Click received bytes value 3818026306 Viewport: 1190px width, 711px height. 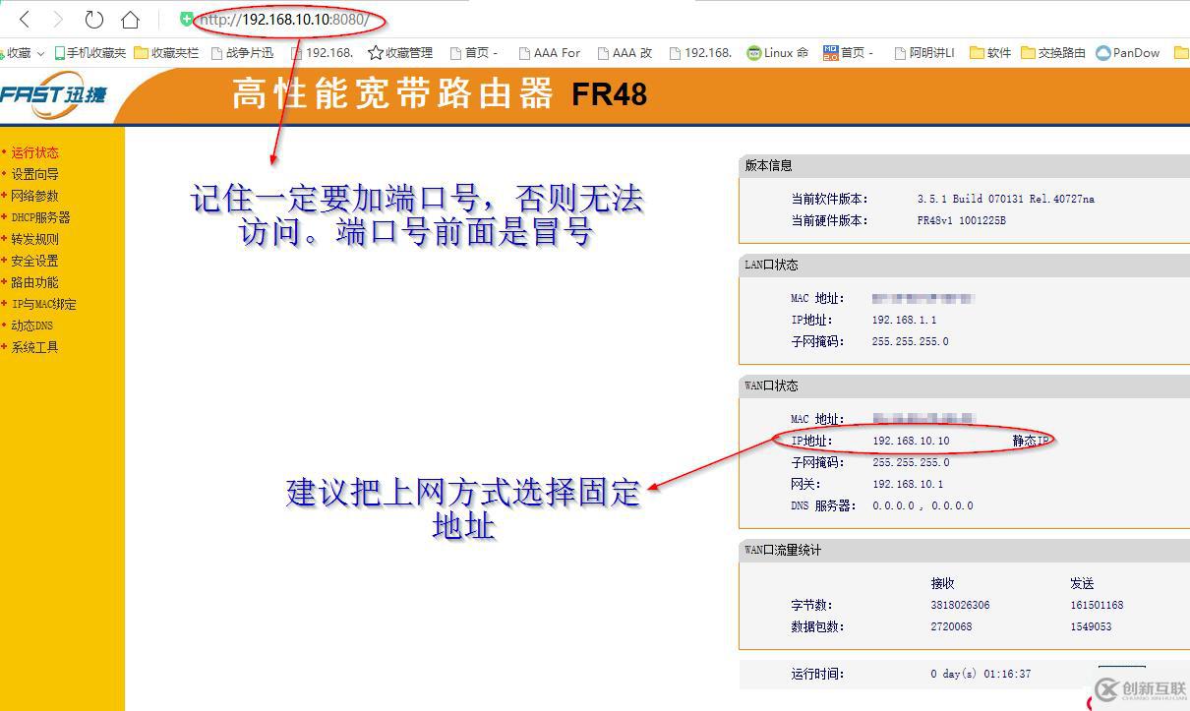(960, 605)
